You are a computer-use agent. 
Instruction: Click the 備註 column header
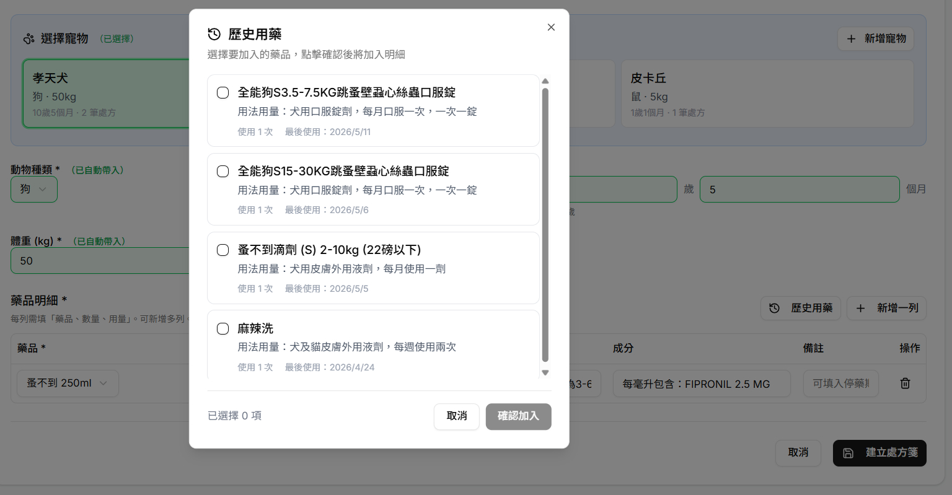813,348
